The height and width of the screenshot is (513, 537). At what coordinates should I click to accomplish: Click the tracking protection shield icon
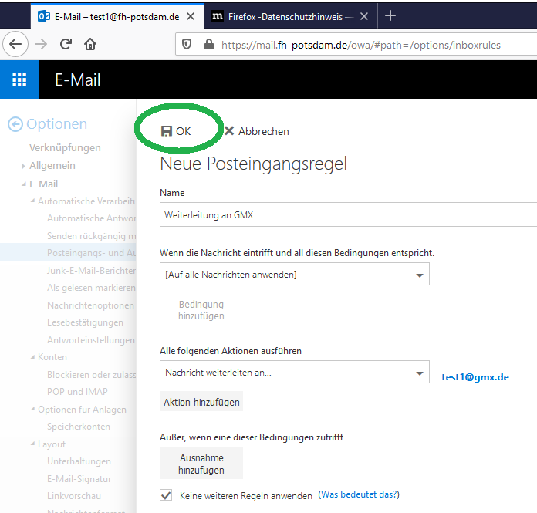pos(187,44)
